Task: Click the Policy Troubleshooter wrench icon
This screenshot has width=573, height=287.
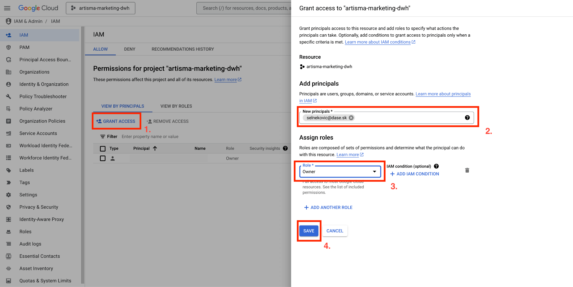Action: point(9,97)
